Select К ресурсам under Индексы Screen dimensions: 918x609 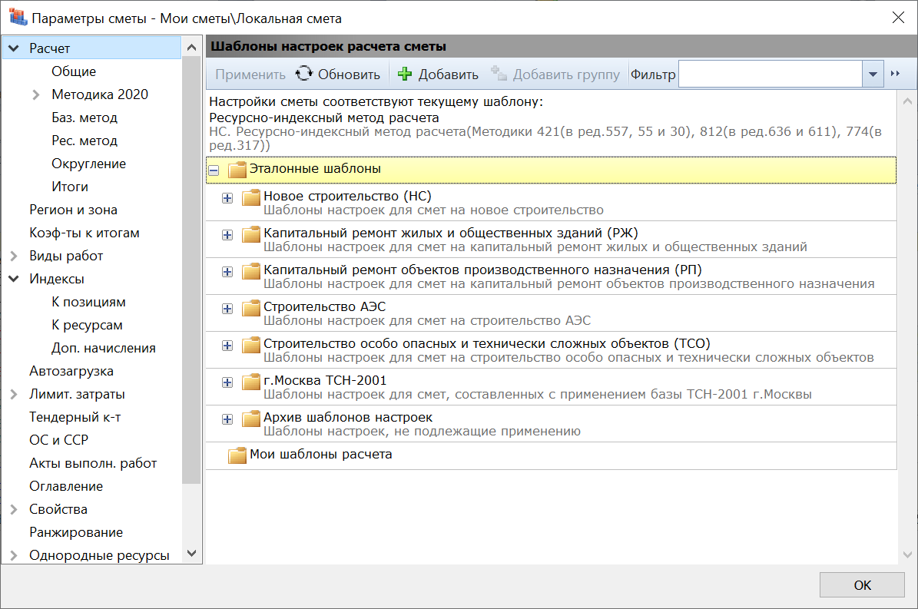pos(87,325)
